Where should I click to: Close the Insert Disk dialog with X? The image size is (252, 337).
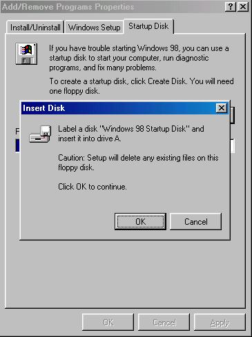click(x=222, y=108)
